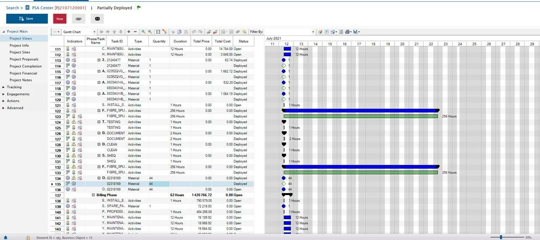
Task: Click the red New button
Action: coord(60,18)
